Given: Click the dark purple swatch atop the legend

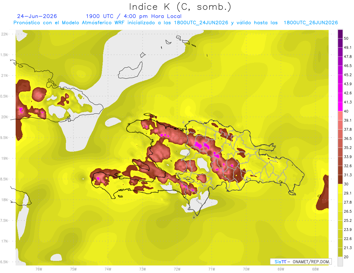Looking at the screenshot, I should [x=340, y=34].
